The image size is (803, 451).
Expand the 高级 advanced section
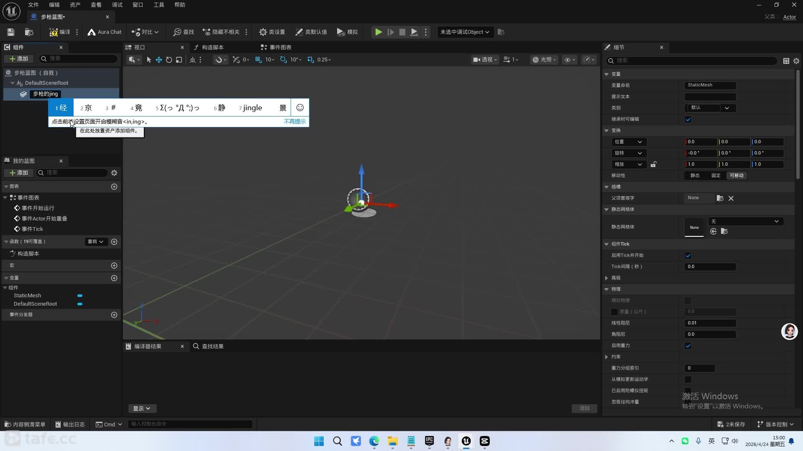tap(607, 278)
